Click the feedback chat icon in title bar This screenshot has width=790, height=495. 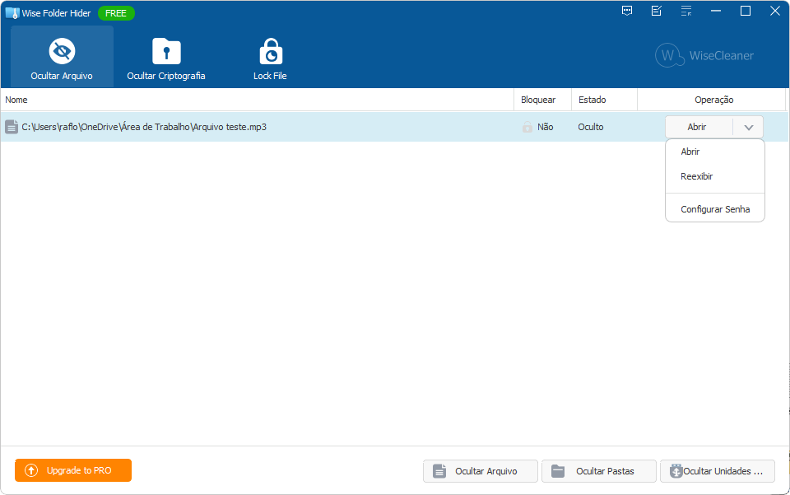pos(627,11)
